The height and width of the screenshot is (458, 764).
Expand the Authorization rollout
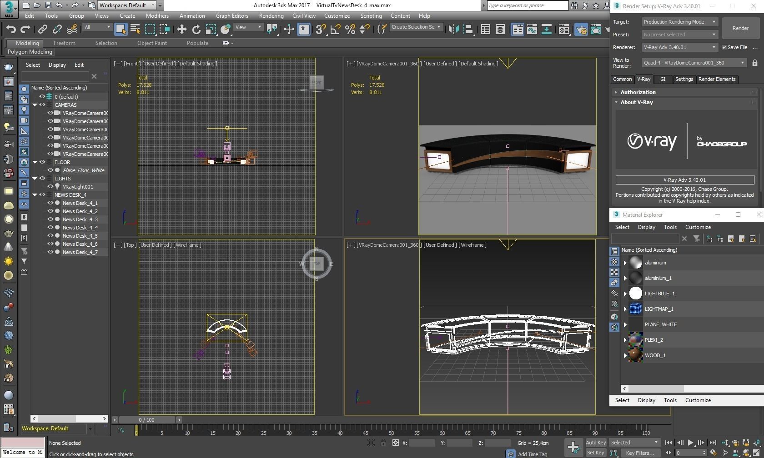[x=684, y=92]
